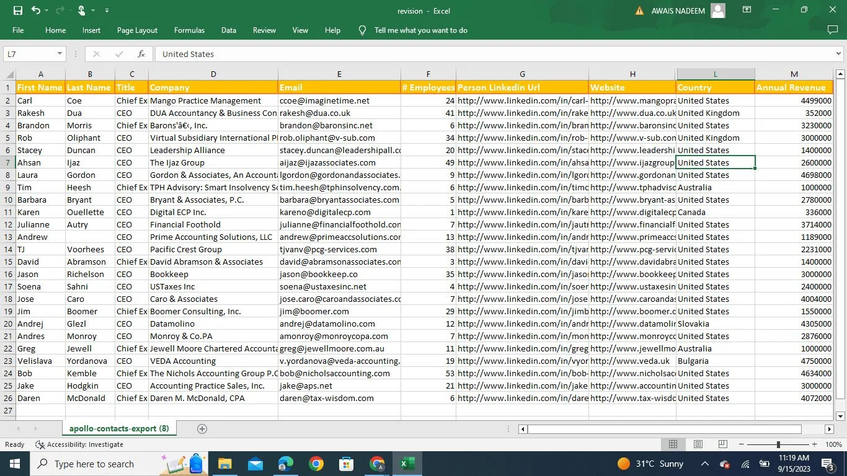847x476 pixels.
Task: Expand the formula bar
Action: point(839,54)
